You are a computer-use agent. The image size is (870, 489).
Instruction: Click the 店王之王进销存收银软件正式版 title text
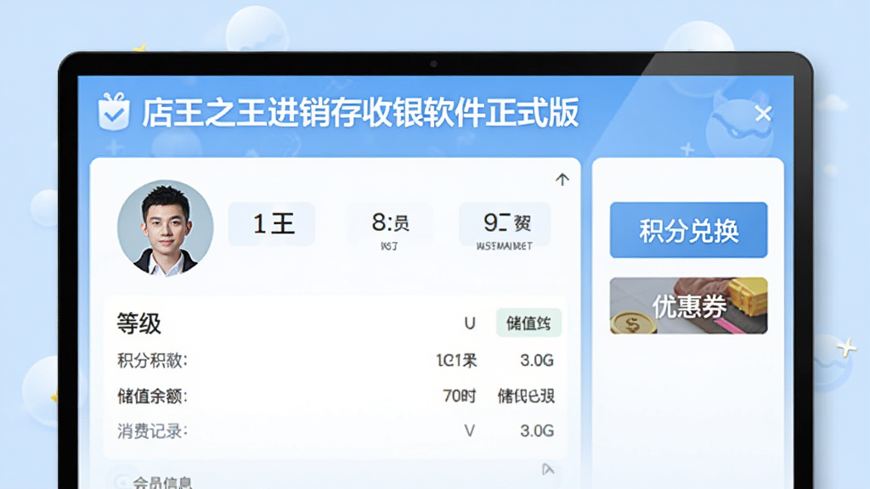coord(360,113)
